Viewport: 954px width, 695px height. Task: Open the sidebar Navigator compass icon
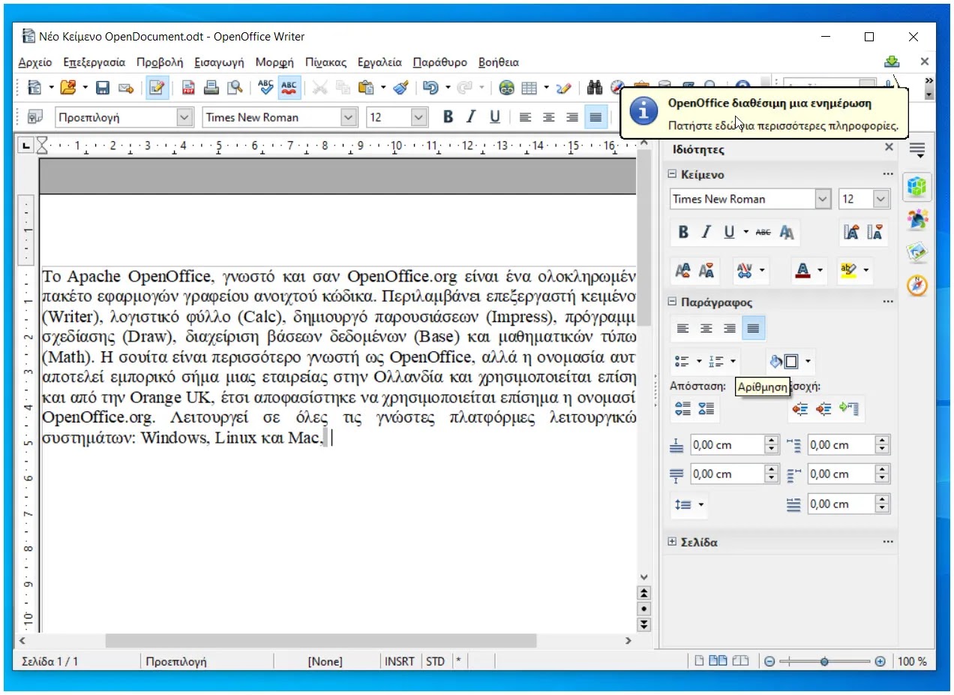pos(917,286)
